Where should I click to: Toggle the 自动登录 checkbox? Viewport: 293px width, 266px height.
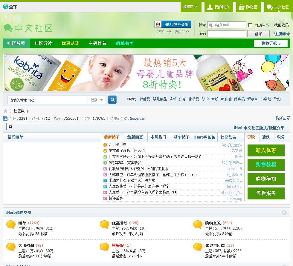pos(251,25)
